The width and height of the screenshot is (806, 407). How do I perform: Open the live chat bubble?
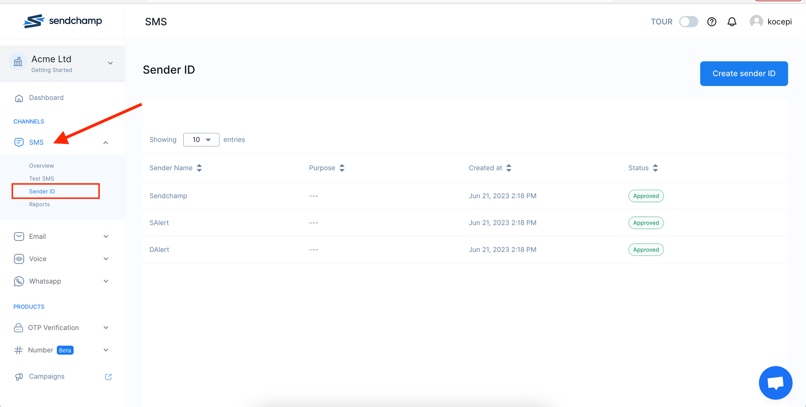pos(775,382)
